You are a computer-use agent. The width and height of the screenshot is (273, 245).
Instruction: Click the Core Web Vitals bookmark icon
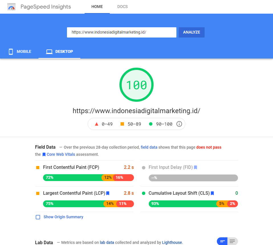point(44,155)
